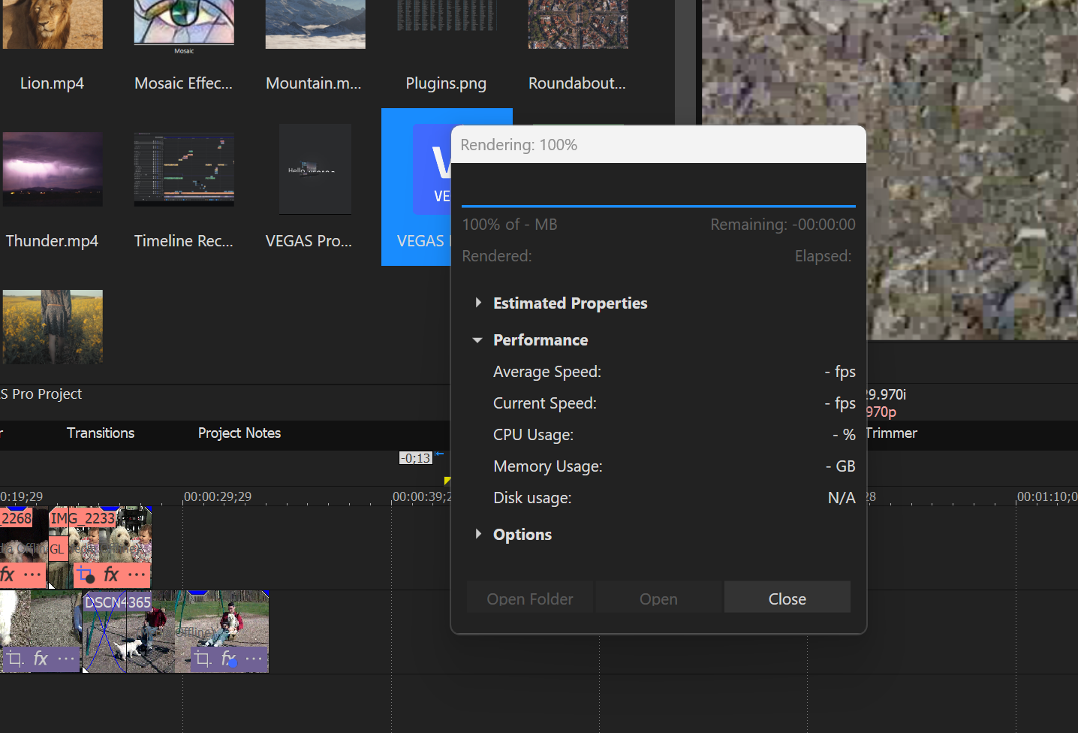Screen dimensions: 1078x733
Task: Close the rendering dialog
Action: pos(787,599)
